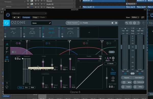Screen dimensions: 153x99
Task: Edit the Ozone preset name pencil icon
Action: point(50,23)
